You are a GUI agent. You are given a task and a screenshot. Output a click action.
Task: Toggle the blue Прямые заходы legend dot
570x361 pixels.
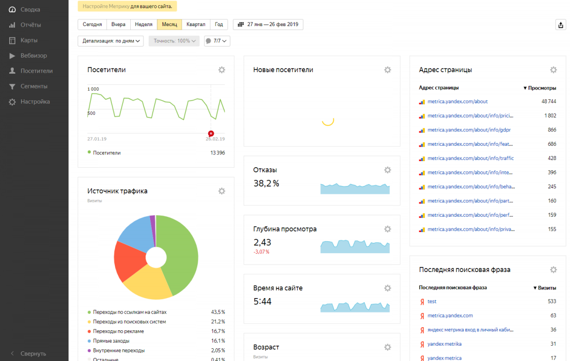tap(89, 341)
